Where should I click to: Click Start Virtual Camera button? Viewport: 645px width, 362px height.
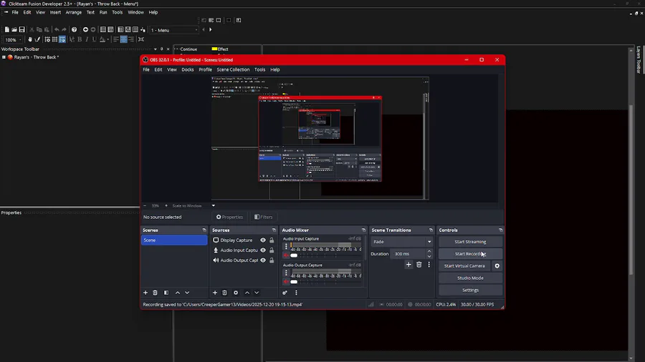[x=464, y=266]
